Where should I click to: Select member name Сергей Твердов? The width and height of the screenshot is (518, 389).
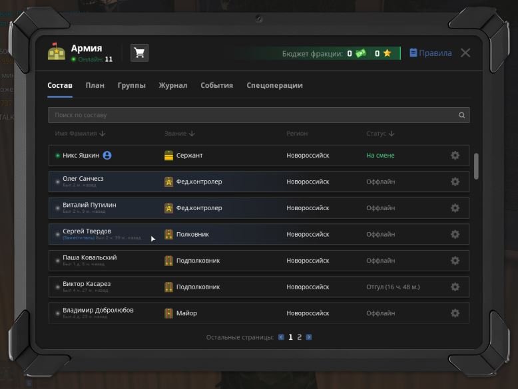[87, 231]
